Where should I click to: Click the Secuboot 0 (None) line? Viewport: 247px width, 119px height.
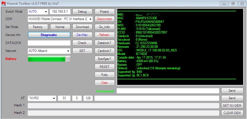(x=132, y=40)
